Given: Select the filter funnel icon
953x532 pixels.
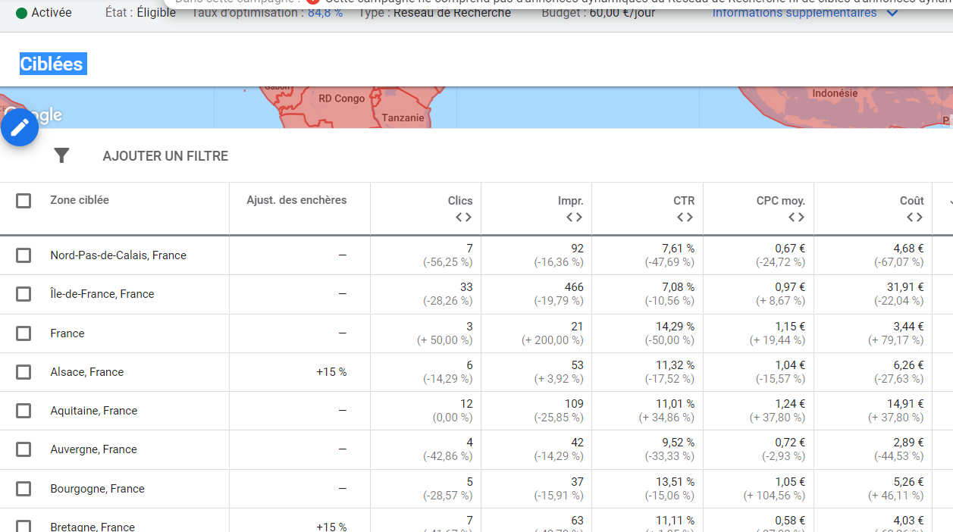Looking at the screenshot, I should (x=61, y=155).
